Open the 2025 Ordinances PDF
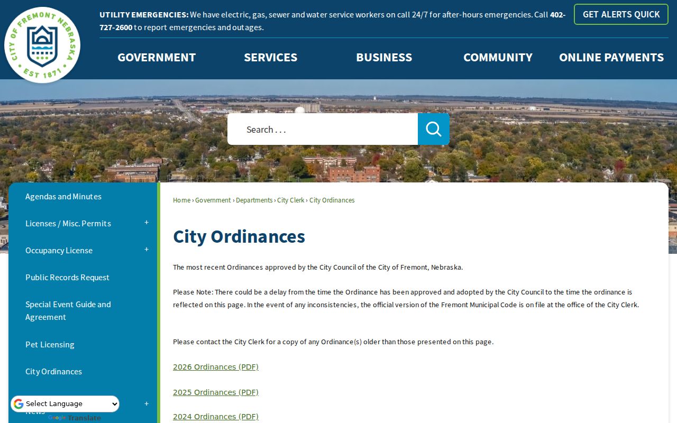The image size is (677, 423). pos(216,392)
